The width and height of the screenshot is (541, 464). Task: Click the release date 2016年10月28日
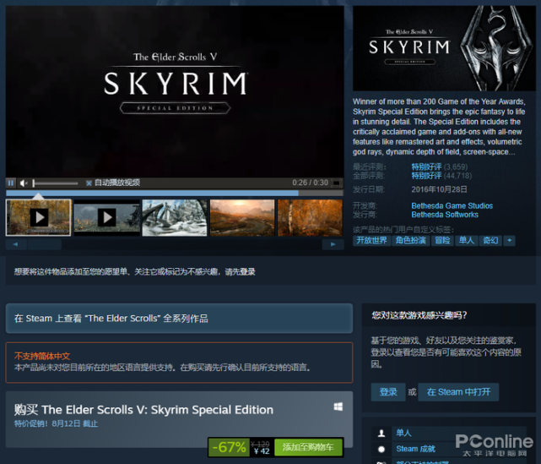[439, 189]
